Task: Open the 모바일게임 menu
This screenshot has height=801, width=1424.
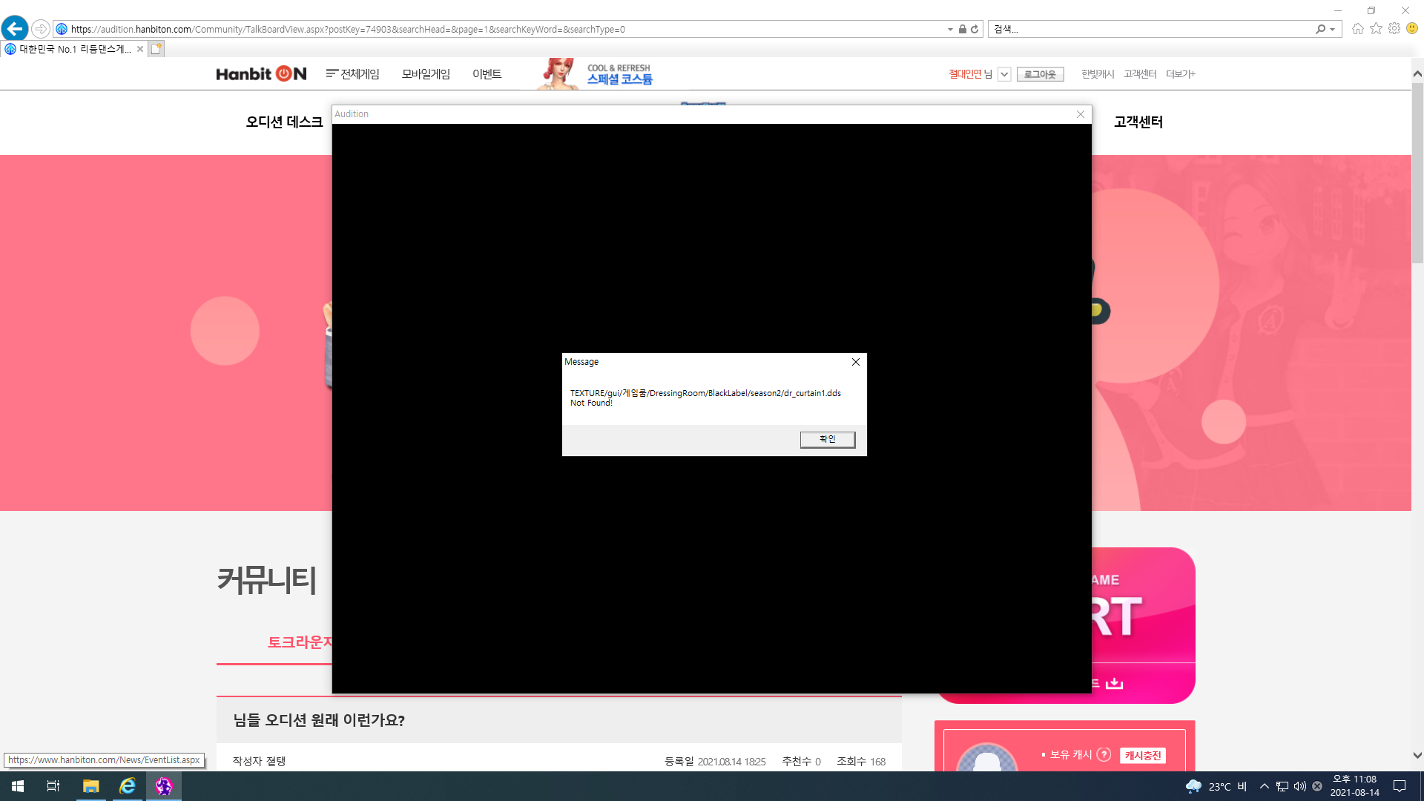Action: pos(426,73)
